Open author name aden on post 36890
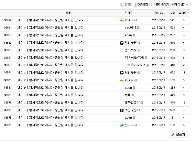This screenshot has width=194, height=141. pyautogui.click(x=128, y=35)
